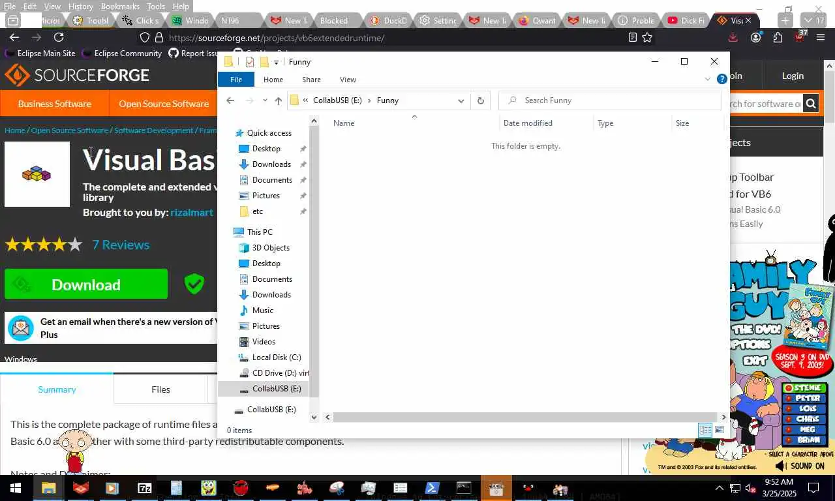Open the 7 Reviews link
Screen dimensions: 835x501
click(121, 245)
